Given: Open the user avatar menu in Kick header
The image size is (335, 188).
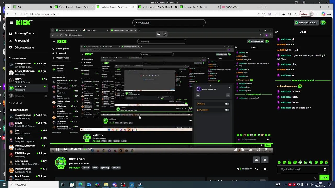Looking at the screenshot, I should click(323, 23).
